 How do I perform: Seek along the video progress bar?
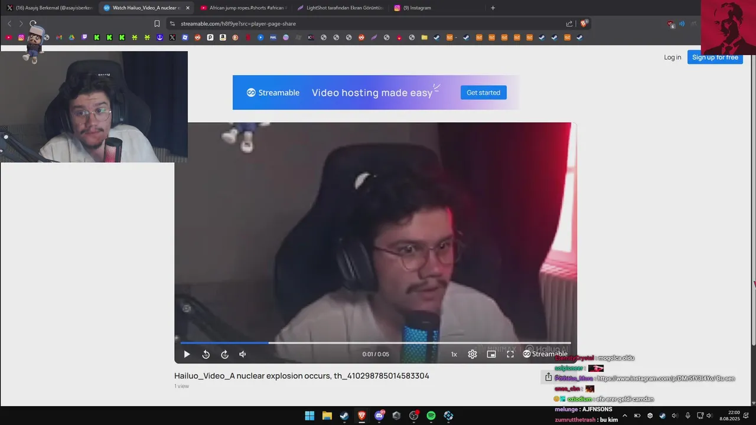coord(376,342)
